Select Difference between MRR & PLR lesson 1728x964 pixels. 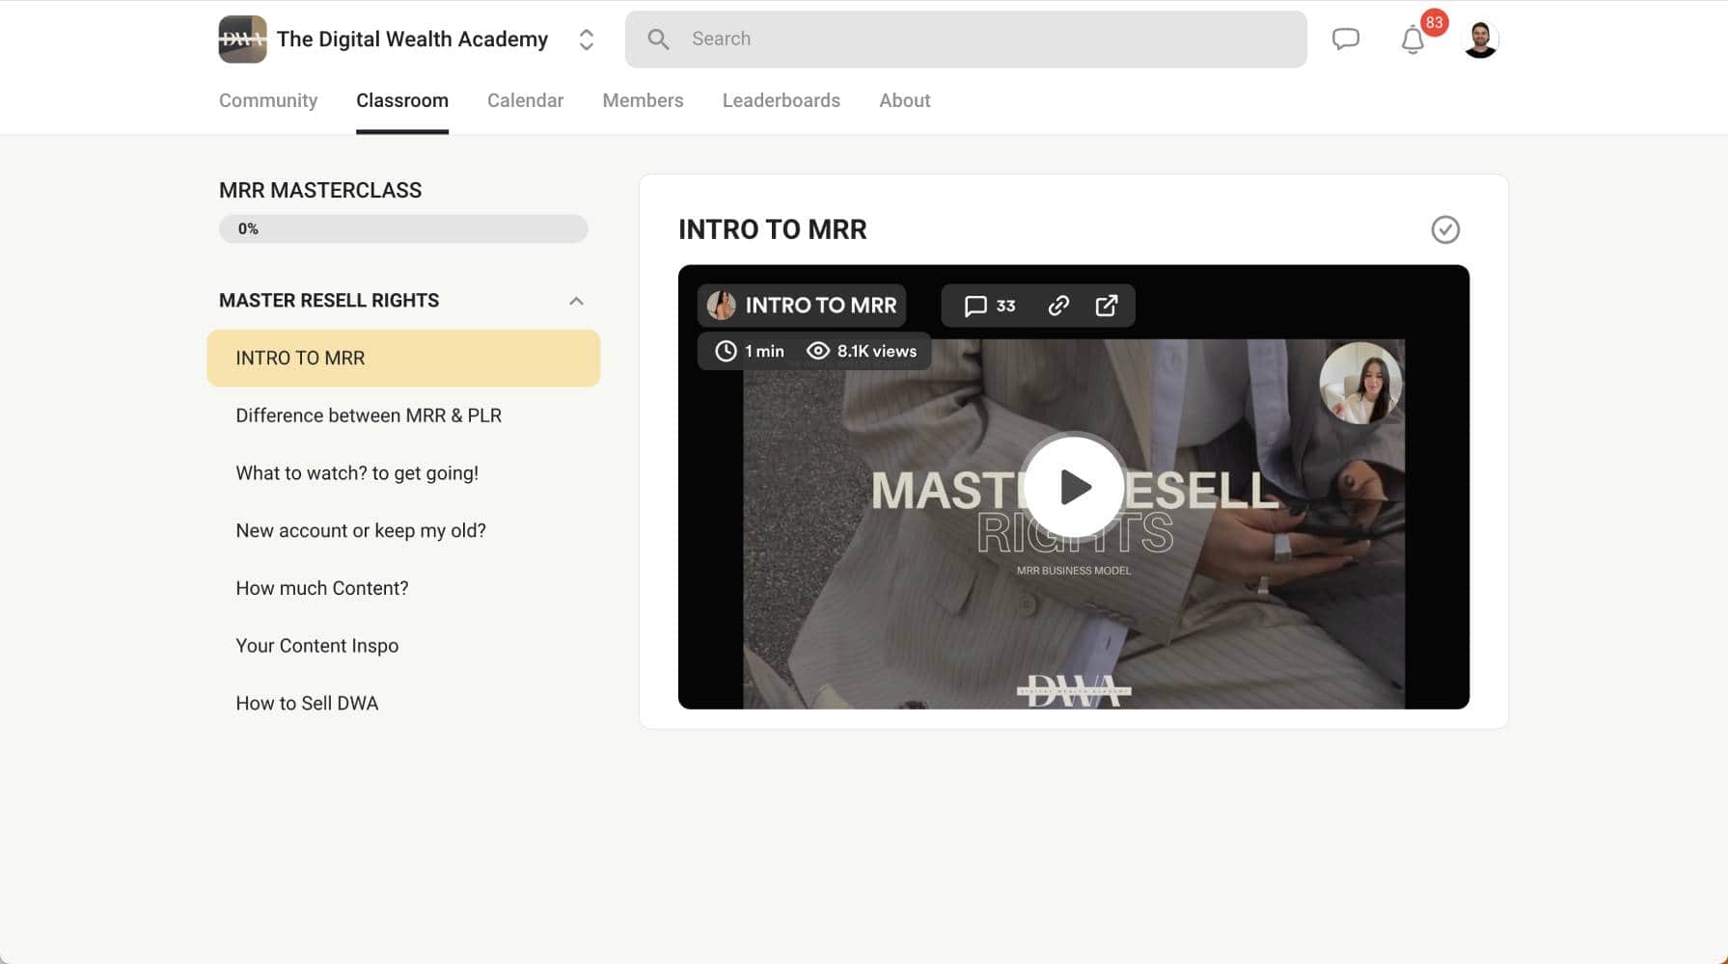pos(369,415)
